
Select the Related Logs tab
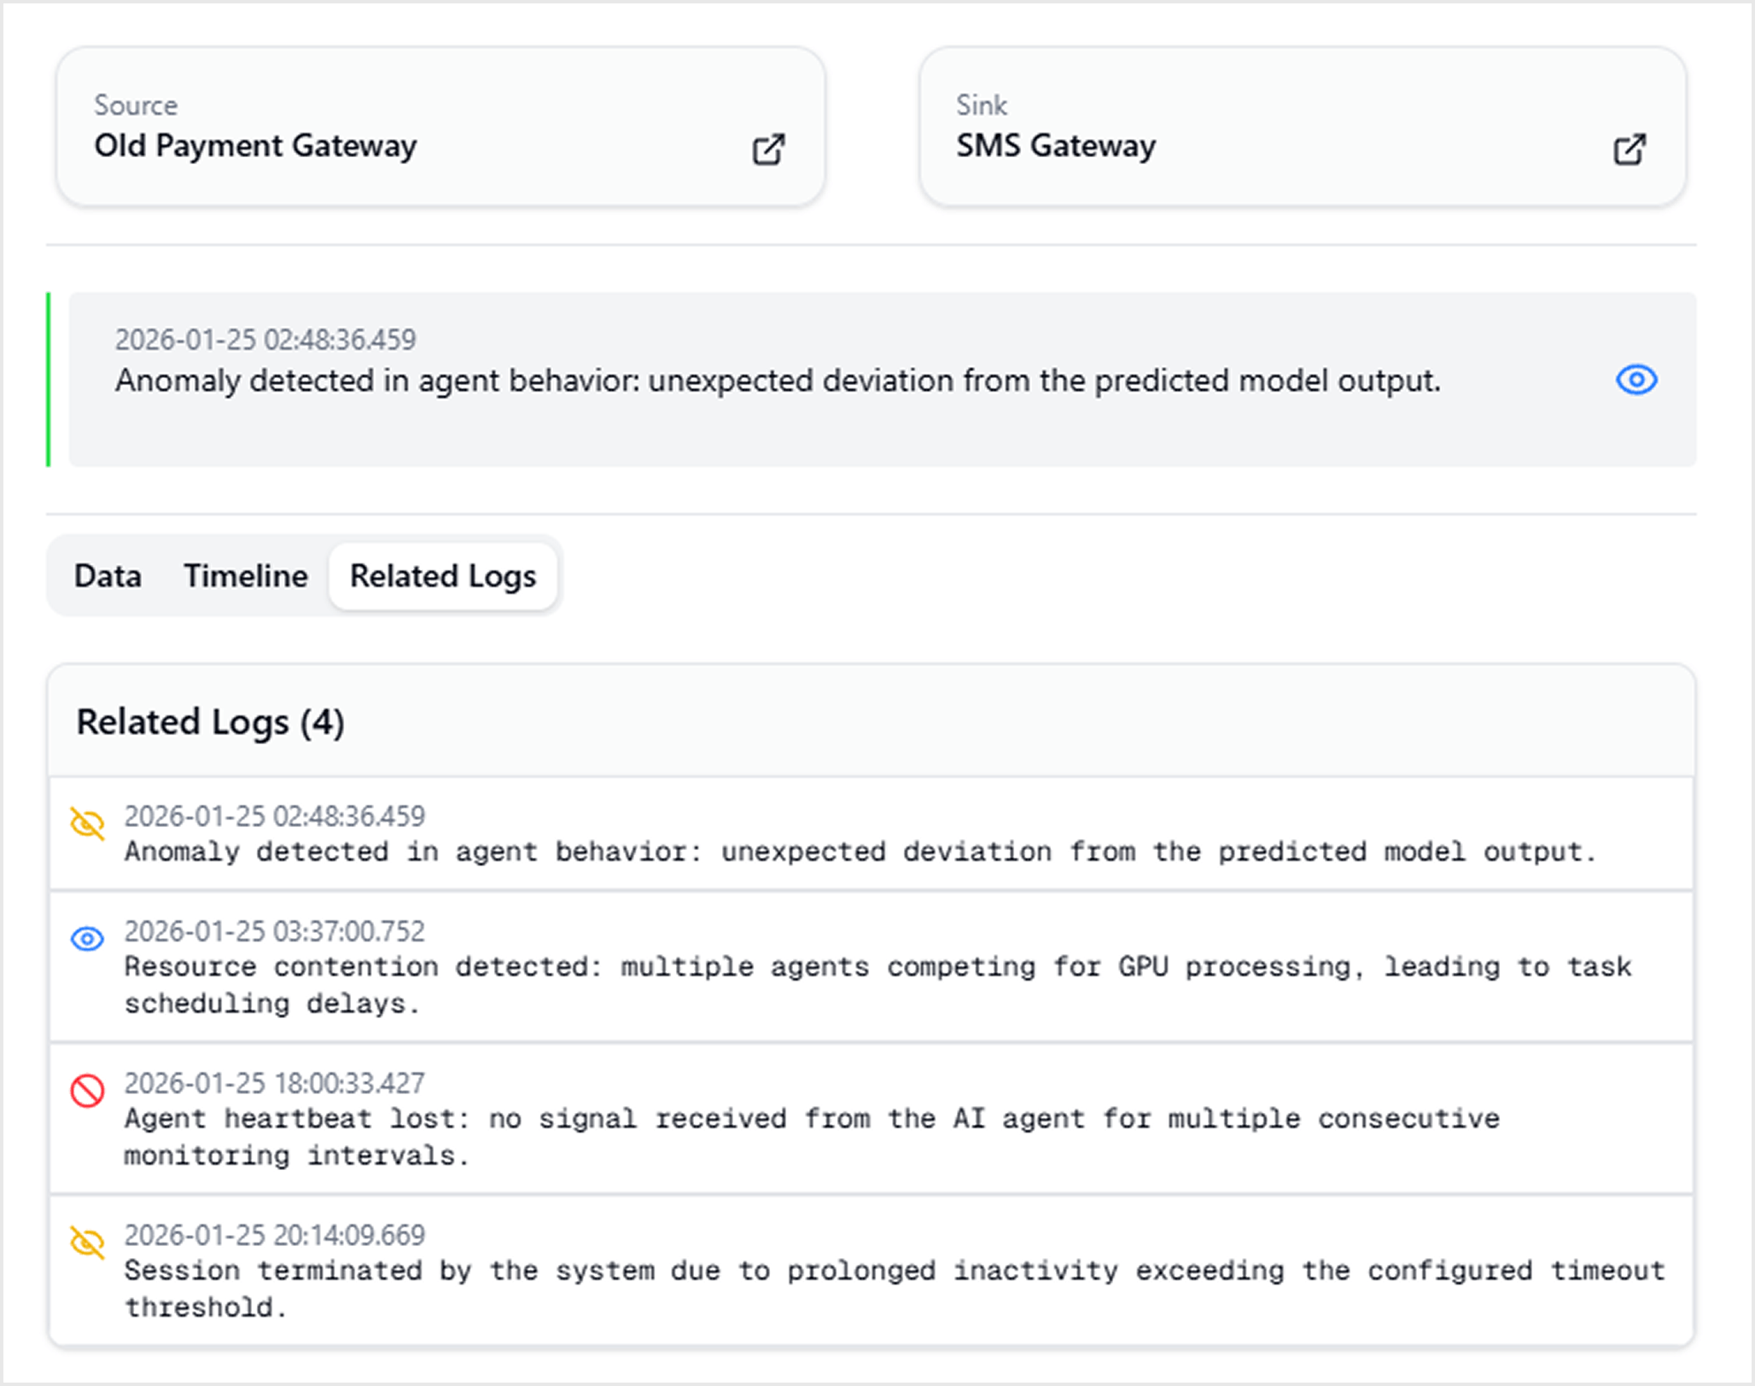click(x=443, y=576)
